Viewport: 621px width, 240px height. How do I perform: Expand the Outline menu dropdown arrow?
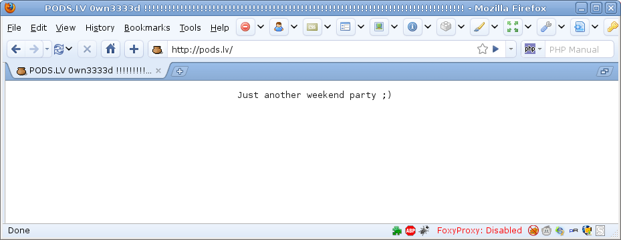coord(494,27)
